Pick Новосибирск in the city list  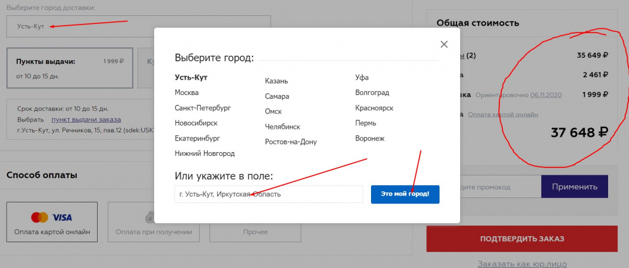pos(196,123)
